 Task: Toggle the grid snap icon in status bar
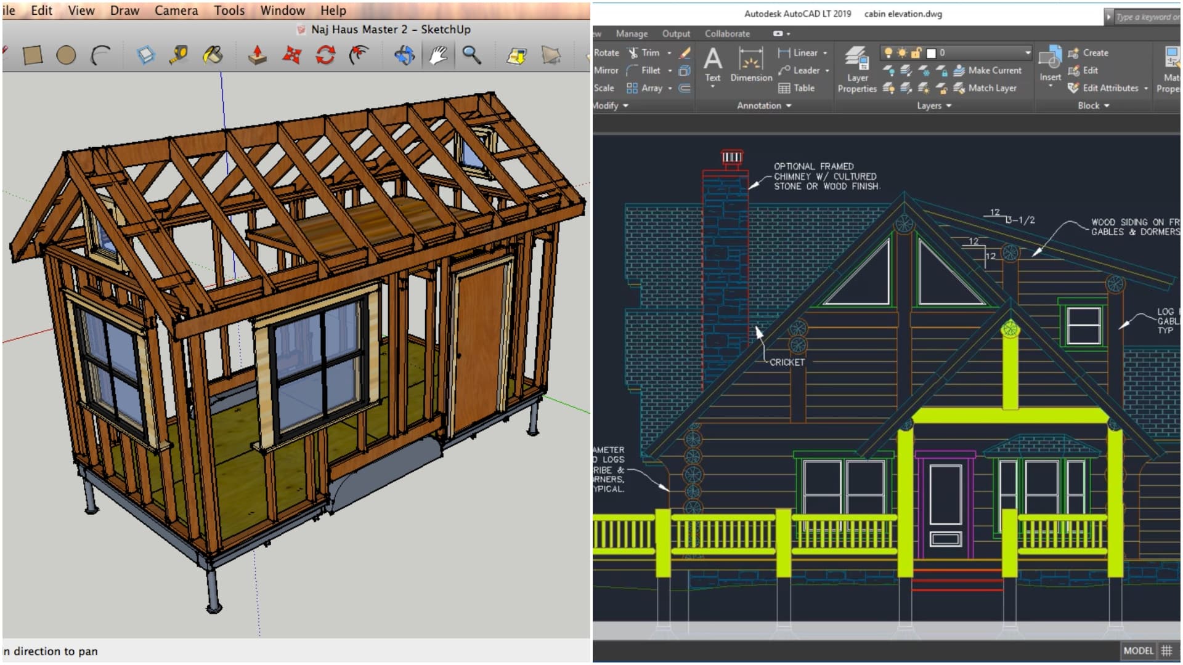click(x=1166, y=650)
